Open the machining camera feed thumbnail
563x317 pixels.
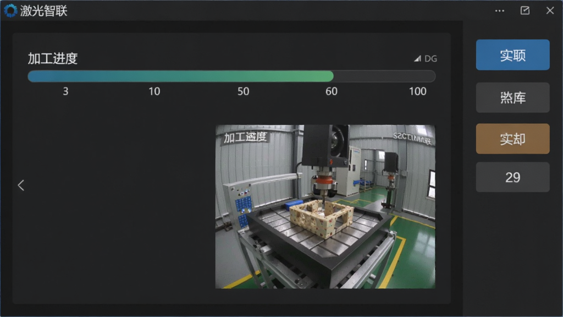pyautogui.click(x=325, y=207)
